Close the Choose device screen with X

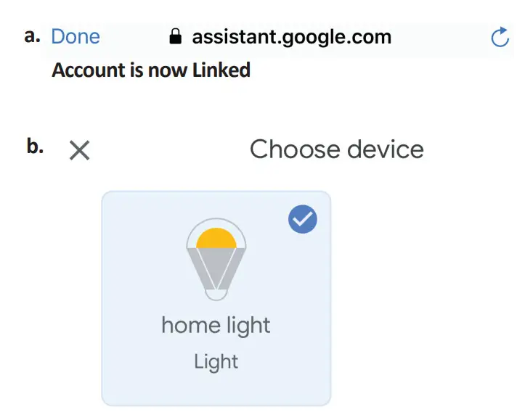[79, 150]
